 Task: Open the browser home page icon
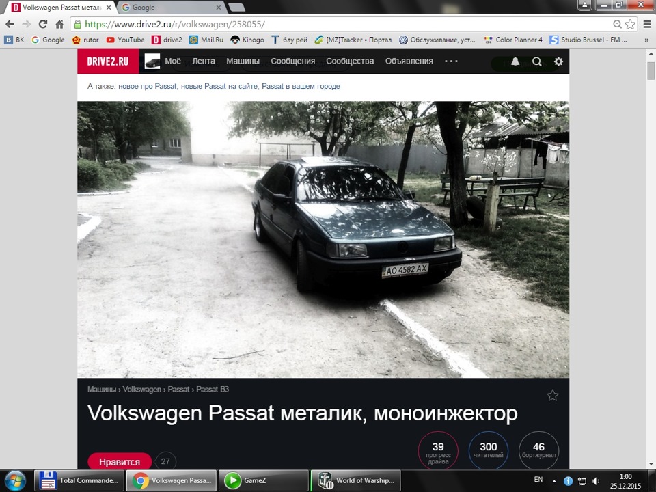point(59,25)
